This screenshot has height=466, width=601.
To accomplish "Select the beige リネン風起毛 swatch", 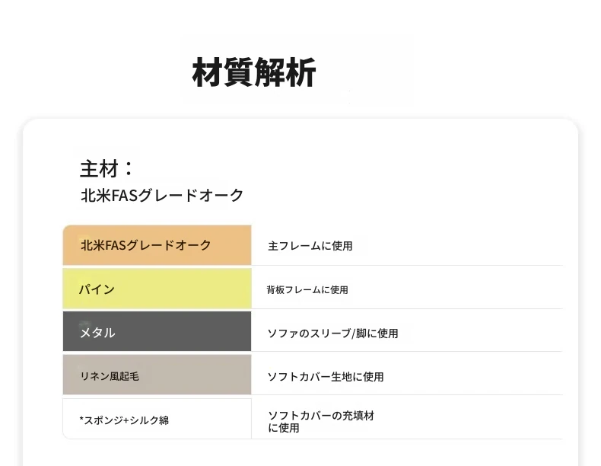I will (x=157, y=375).
